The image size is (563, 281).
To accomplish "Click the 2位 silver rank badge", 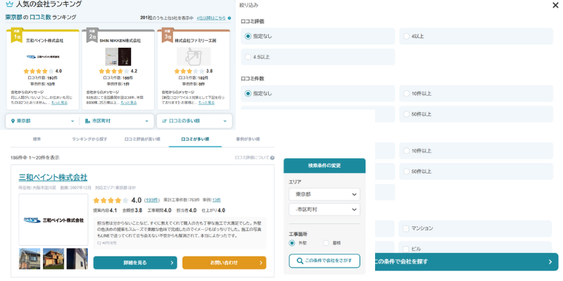I will pyautogui.click(x=91, y=36).
